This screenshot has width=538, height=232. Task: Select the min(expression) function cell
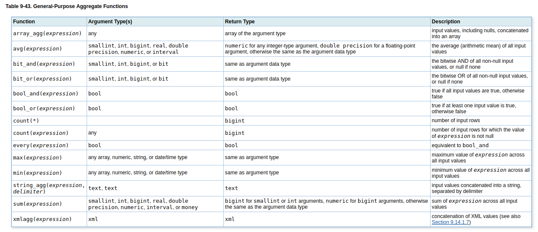[x=37, y=173]
